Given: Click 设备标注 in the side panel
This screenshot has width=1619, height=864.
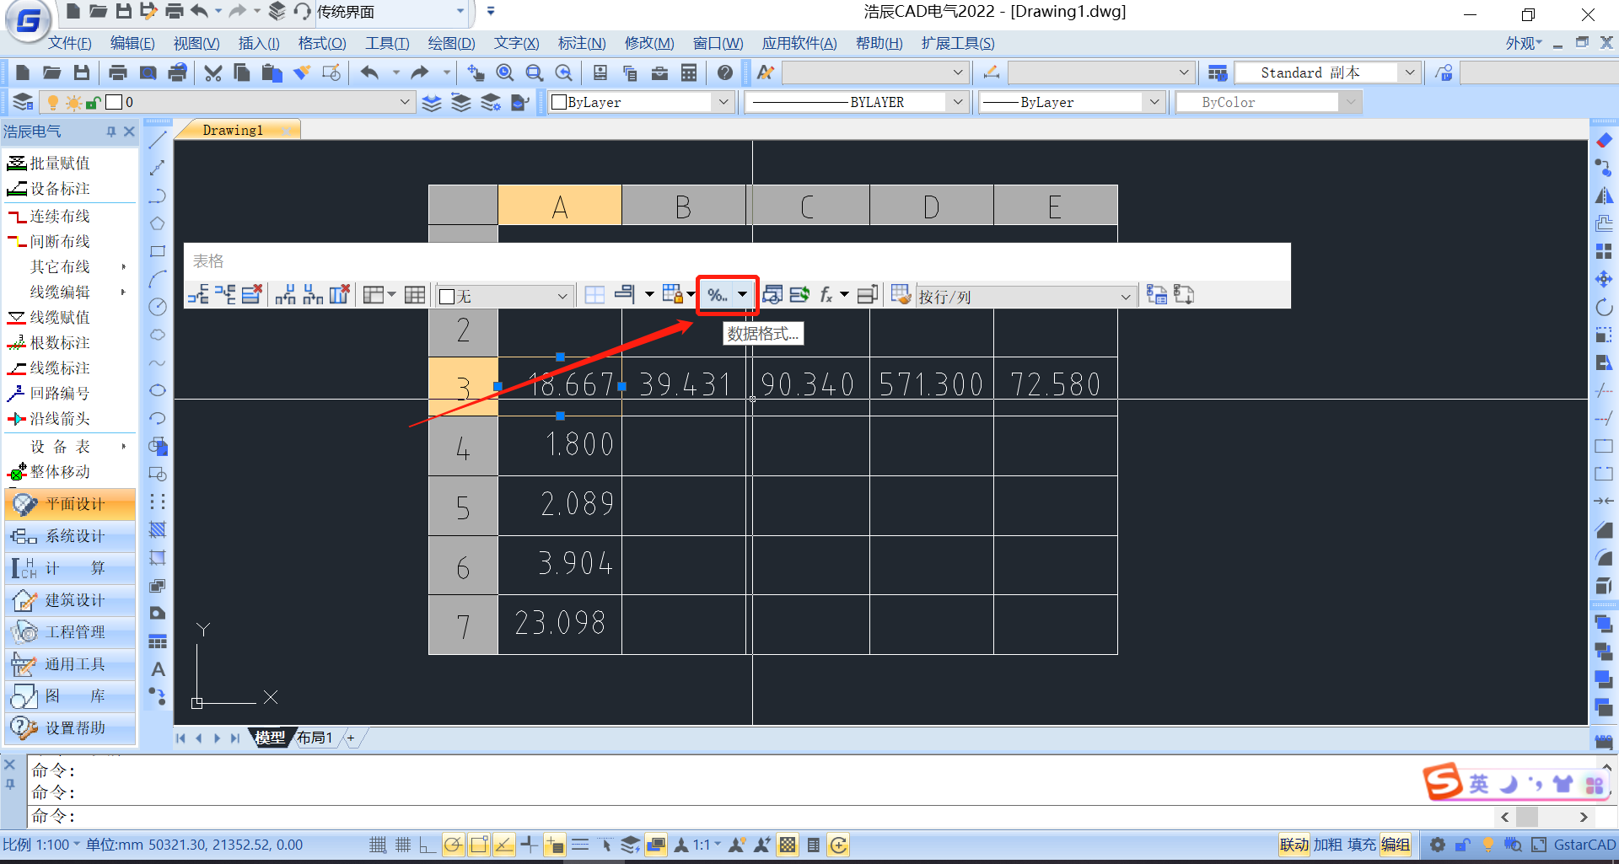Looking at the screenshot, I should (x=59, y=189).
